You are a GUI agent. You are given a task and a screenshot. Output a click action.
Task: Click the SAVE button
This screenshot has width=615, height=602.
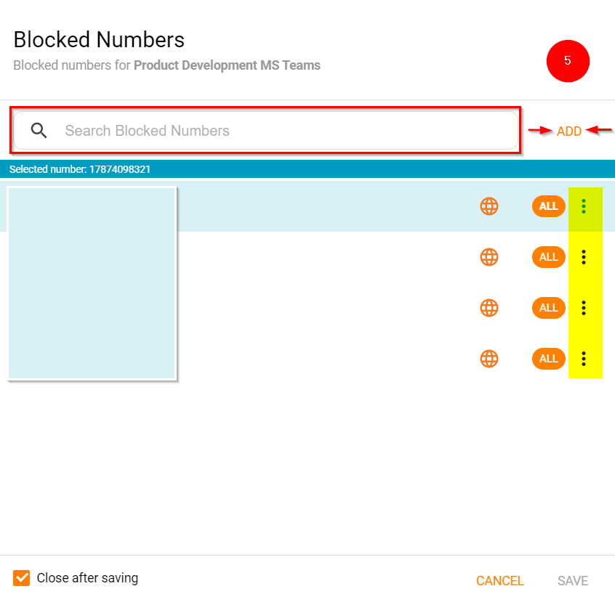pyautogui.click(x=573, y=581)
